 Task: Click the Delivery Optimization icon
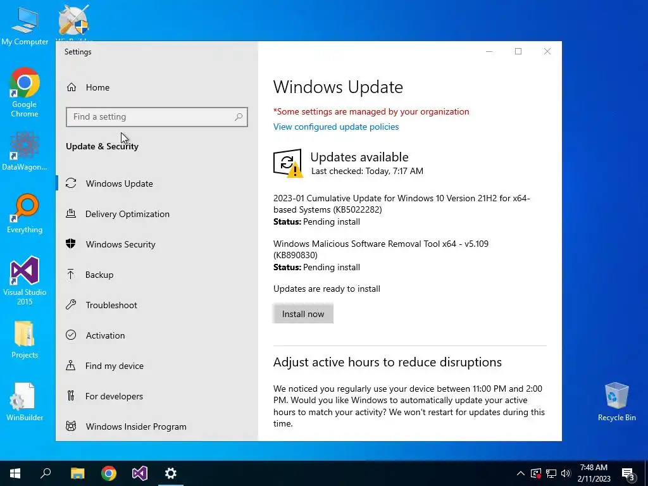pos(71,214)
